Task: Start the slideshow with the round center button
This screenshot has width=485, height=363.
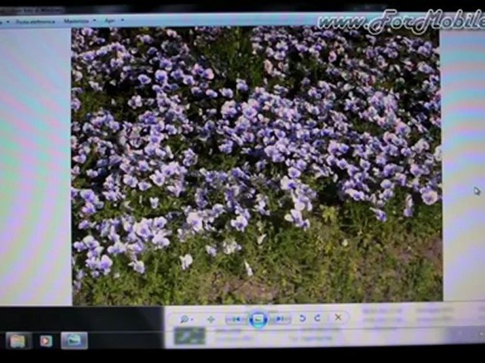Action: [258, 319]
